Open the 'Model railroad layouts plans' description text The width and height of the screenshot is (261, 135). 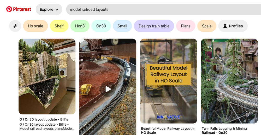47,126
